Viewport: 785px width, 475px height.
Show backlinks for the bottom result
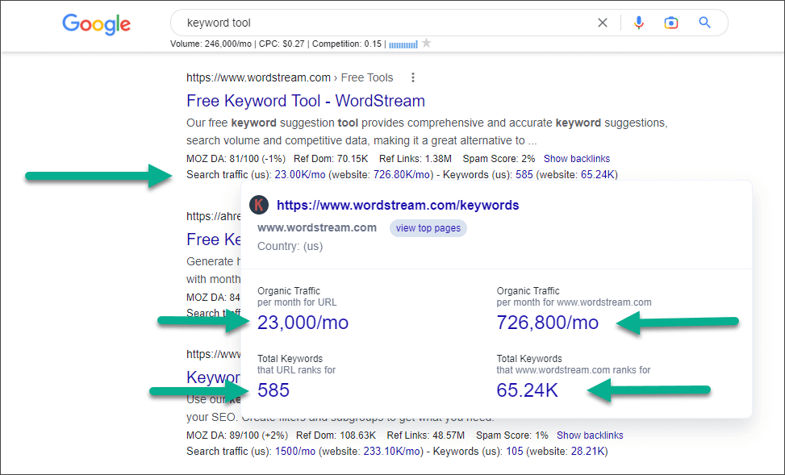coord(590,435)
